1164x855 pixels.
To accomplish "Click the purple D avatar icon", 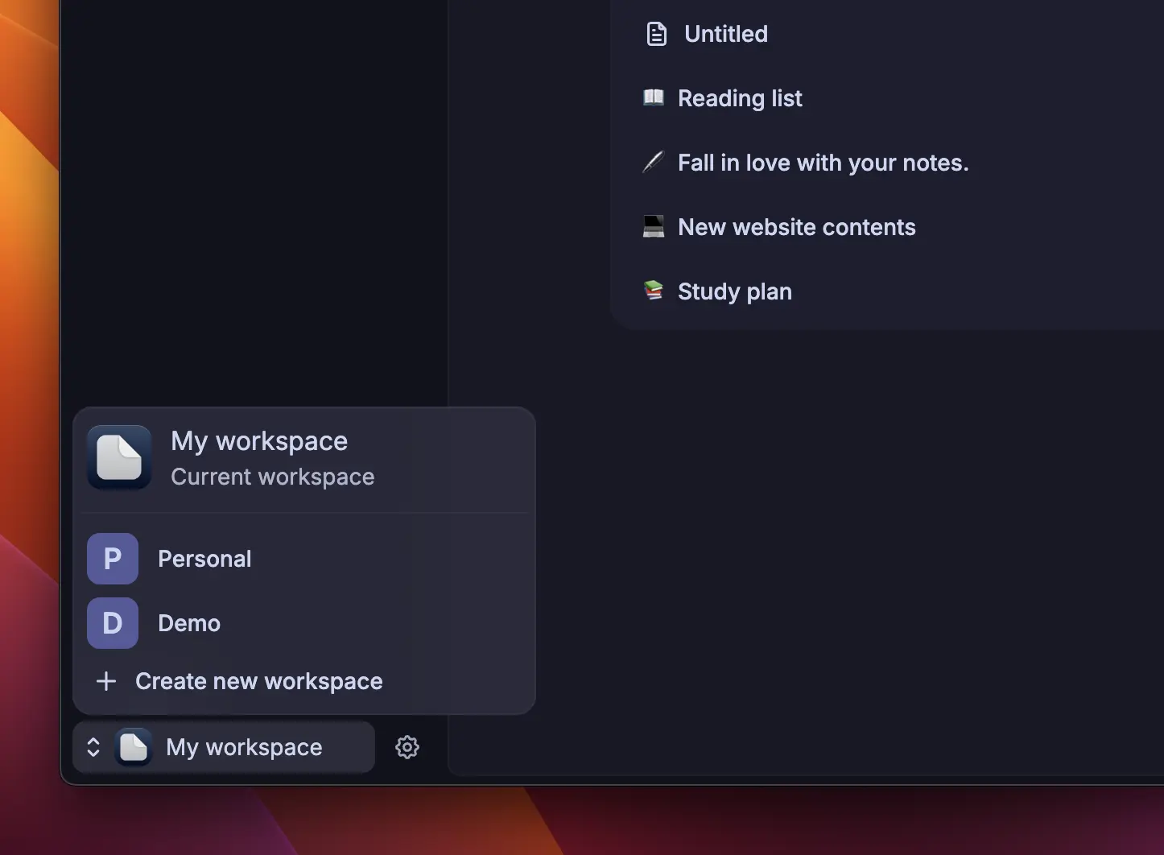I will [113, 623].
